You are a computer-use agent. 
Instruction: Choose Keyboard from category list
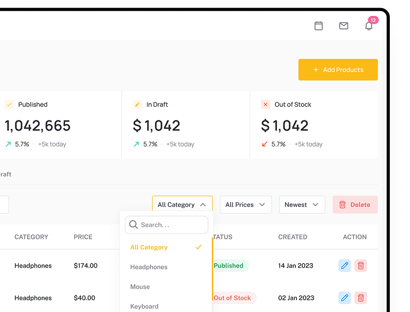(144, 306)
